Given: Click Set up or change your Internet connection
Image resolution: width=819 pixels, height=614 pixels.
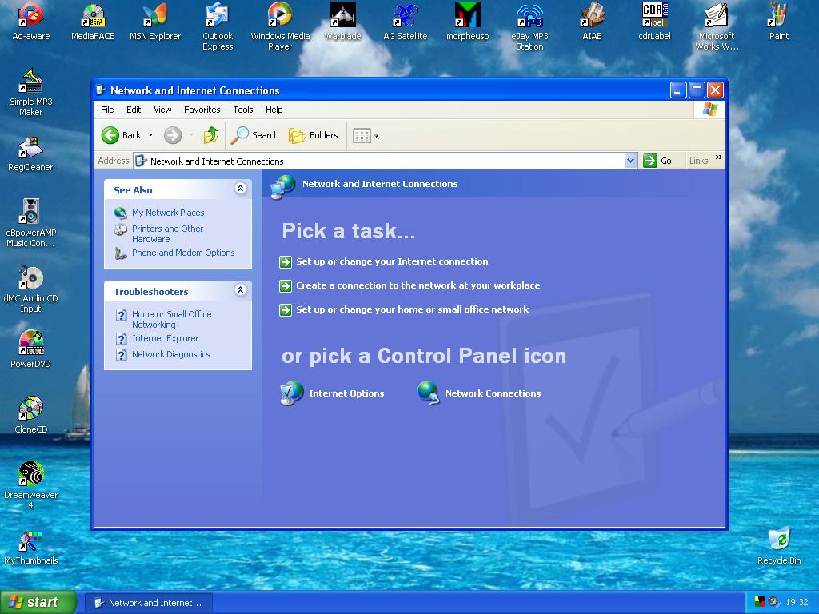Looking at the screenshot, I should (x=391, y=261).
